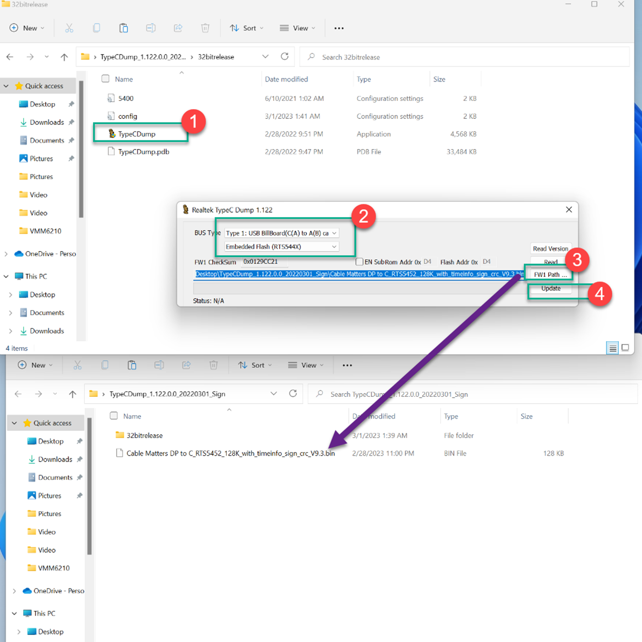Refresh the 32bitrelease folder view
This screenshot has width=642, height=642.
click(285, 57)
